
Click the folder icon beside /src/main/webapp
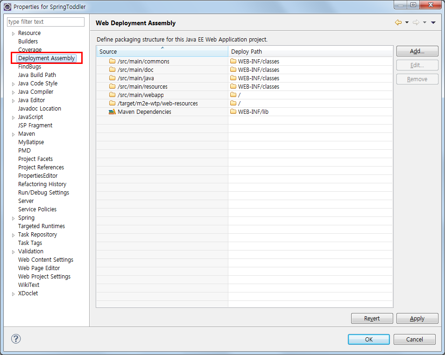pos(113,95)
